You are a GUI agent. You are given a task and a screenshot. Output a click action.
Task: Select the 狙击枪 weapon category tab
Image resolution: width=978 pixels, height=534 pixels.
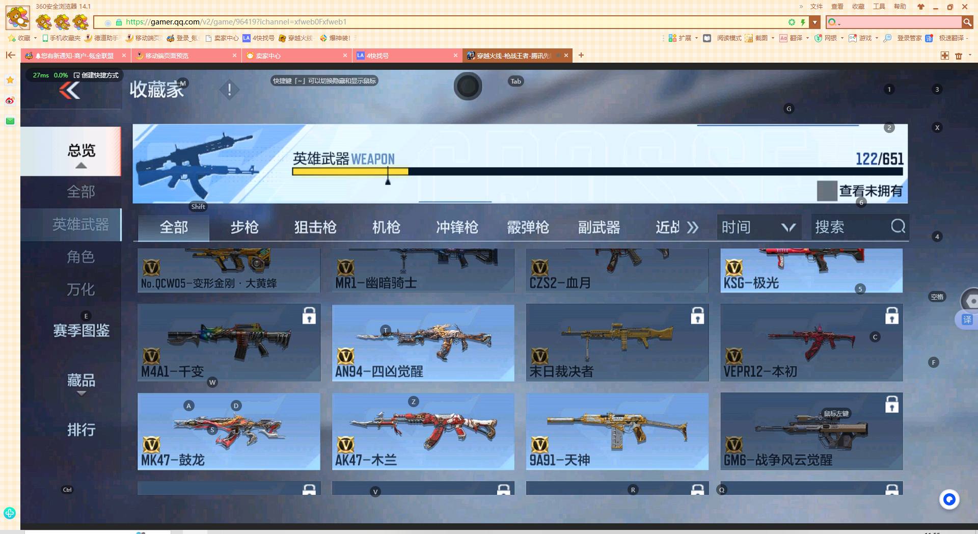point(315,228)
